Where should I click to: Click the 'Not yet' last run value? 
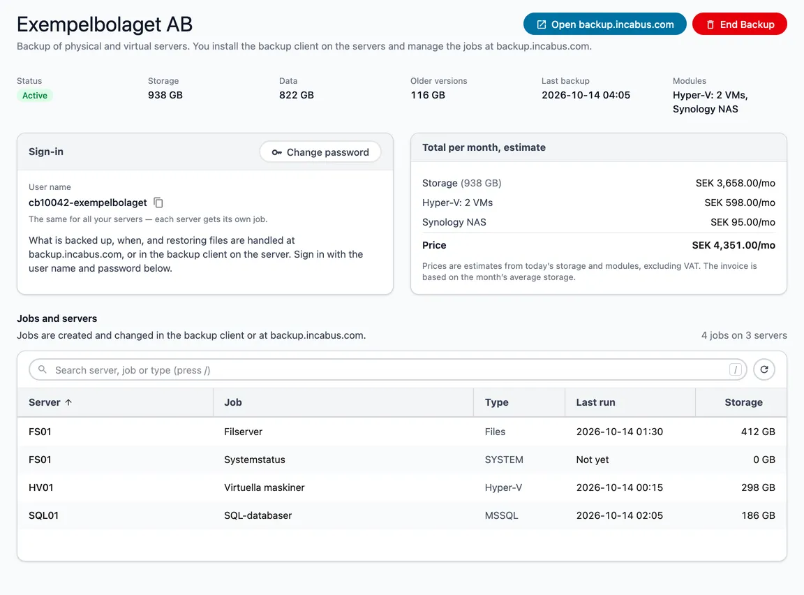[593, 460]
